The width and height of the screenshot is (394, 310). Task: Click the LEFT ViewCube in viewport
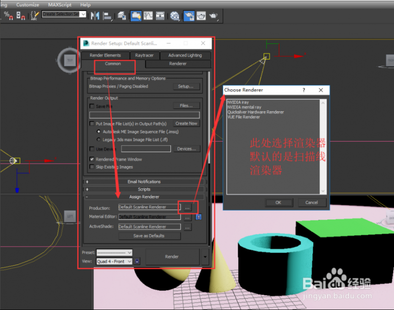(70, 216)
